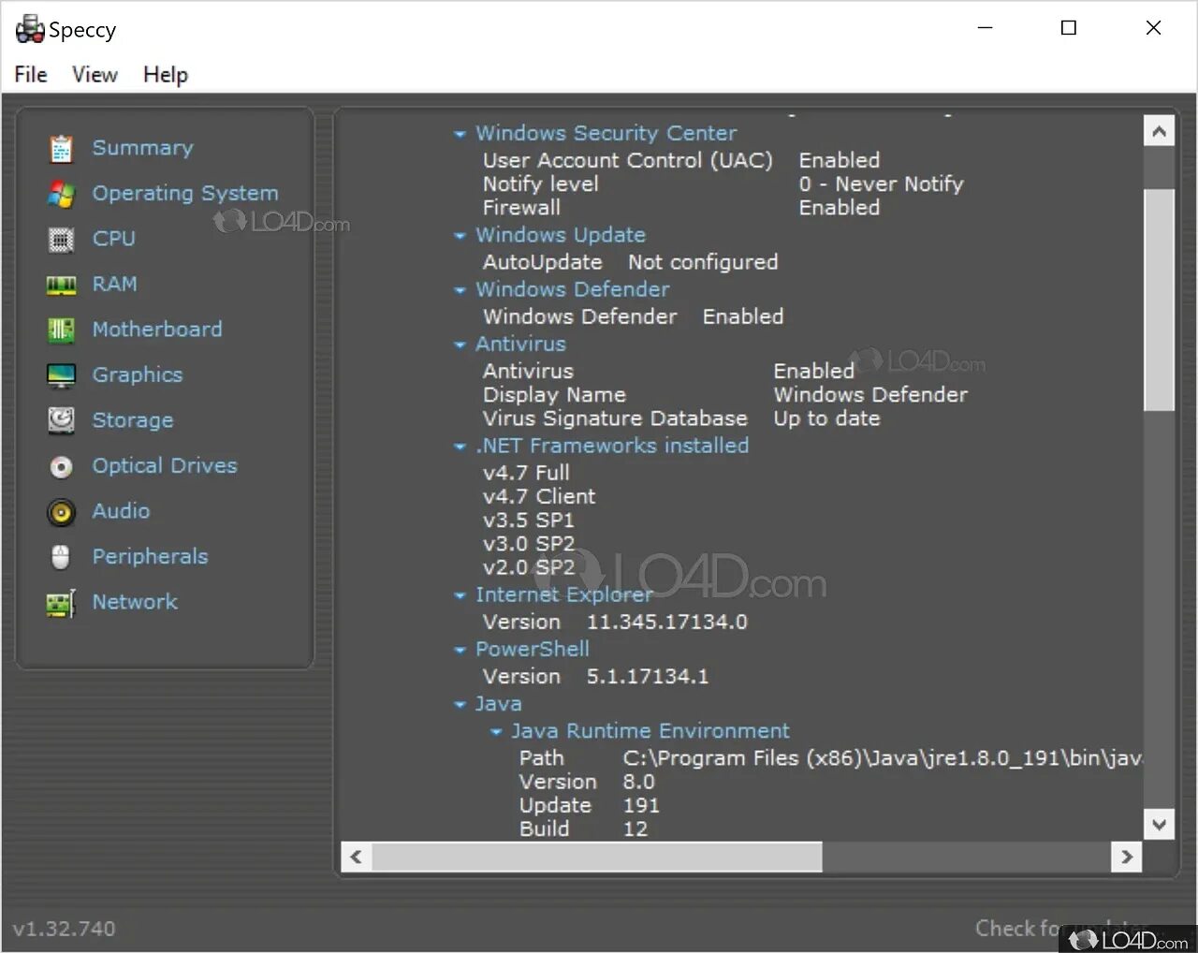The image size is (1198, 953).
Task: Open the View menu
Action: 95,75
